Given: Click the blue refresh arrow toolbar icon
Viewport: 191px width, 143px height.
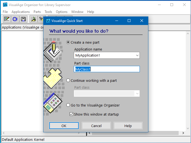Looking at the screenshot, I should coord(15,19).
